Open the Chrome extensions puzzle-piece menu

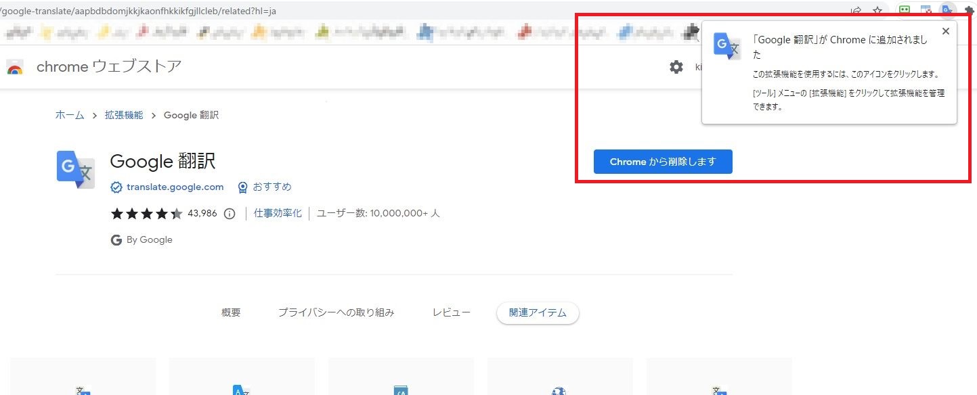[x=969, y=11]
